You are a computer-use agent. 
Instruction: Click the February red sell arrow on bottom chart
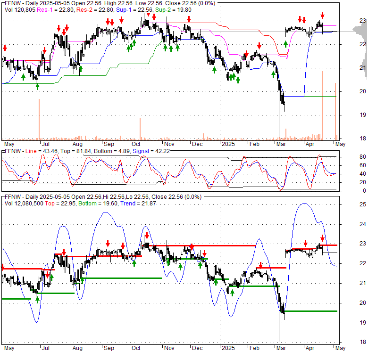(x=260, y=265)
